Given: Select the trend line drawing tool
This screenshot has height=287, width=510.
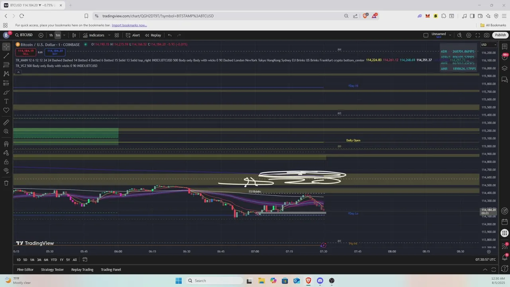Looking at the screenshot, I should 6,56.
